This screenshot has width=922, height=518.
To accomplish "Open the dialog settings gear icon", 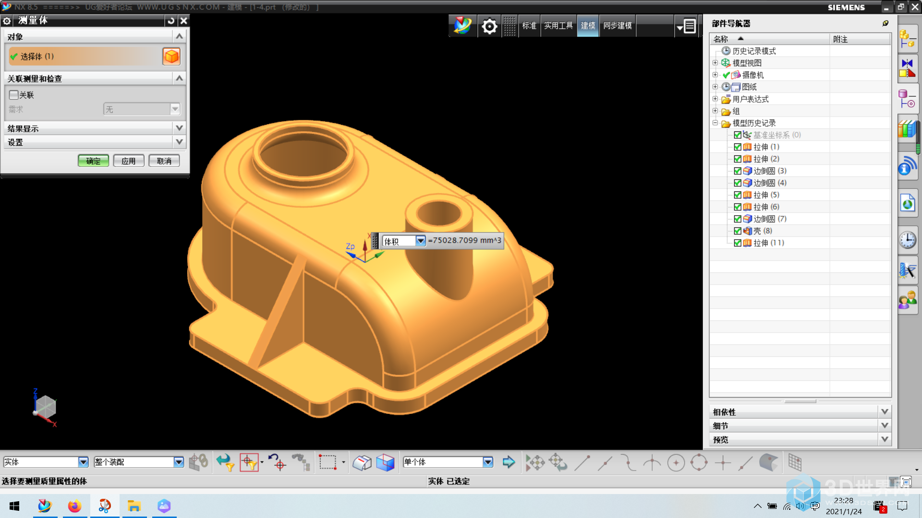I will pos(7,21).
